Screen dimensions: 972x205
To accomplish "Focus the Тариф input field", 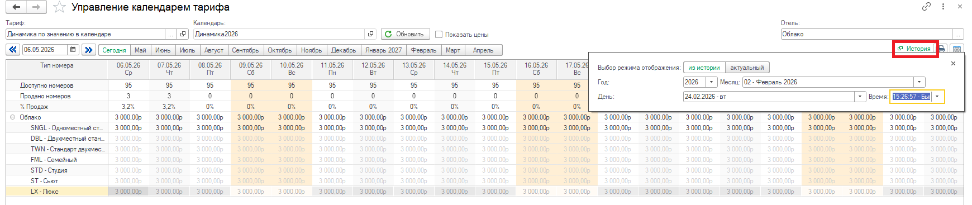I will (x=85, y=34).
